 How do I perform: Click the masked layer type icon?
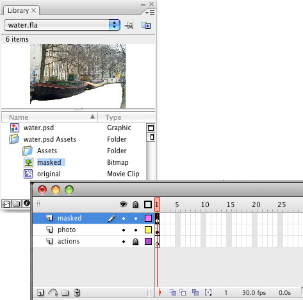[x=49, y=218]
